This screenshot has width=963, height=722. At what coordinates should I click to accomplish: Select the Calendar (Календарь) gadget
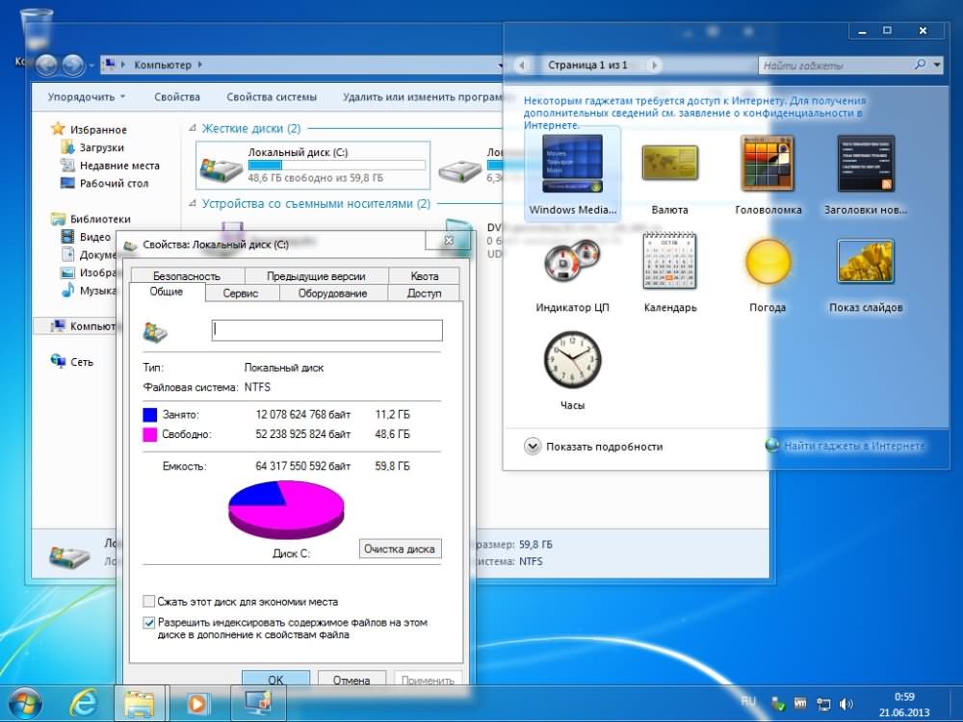coord(669,262)
